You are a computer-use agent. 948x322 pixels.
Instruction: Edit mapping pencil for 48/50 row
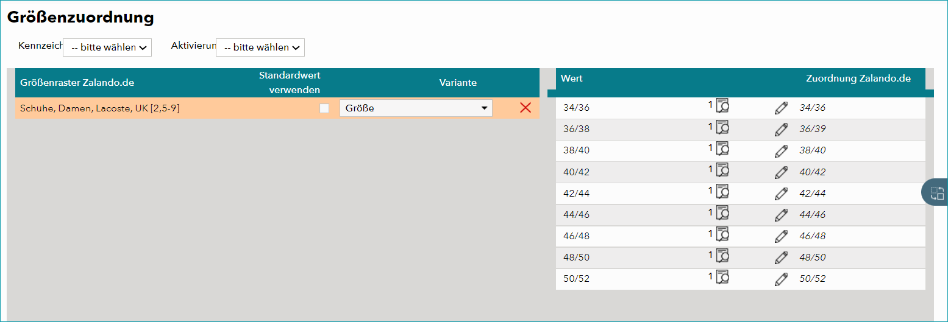tap(781, 257)
